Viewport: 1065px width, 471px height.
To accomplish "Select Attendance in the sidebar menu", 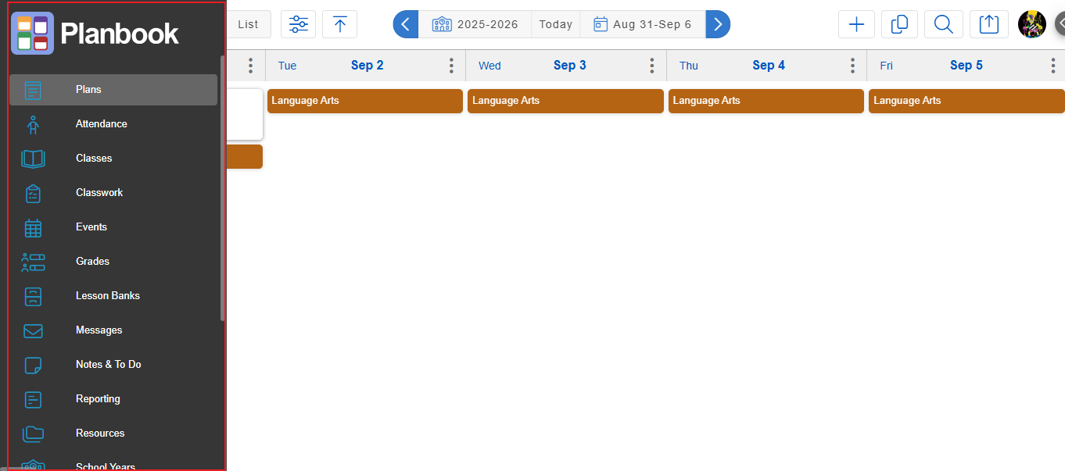I will [x=113, y=124].
